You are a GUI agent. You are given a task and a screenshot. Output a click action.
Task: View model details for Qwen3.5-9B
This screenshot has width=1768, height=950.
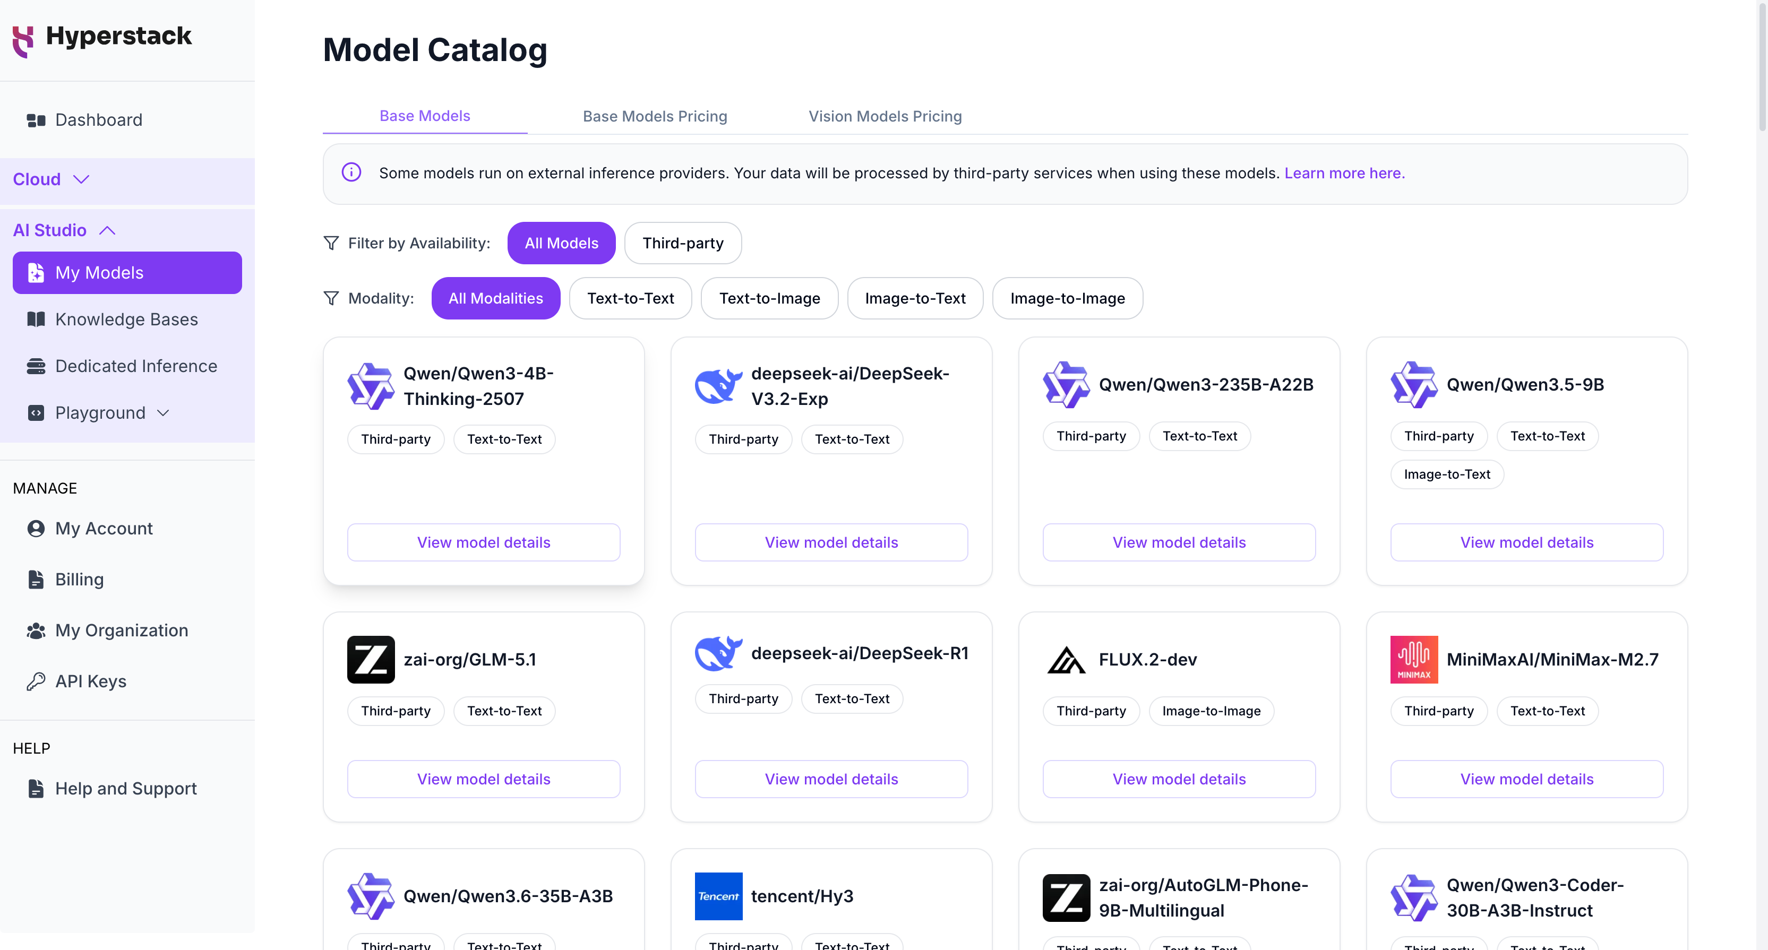pyautogui.click(x=1527, y=542)
